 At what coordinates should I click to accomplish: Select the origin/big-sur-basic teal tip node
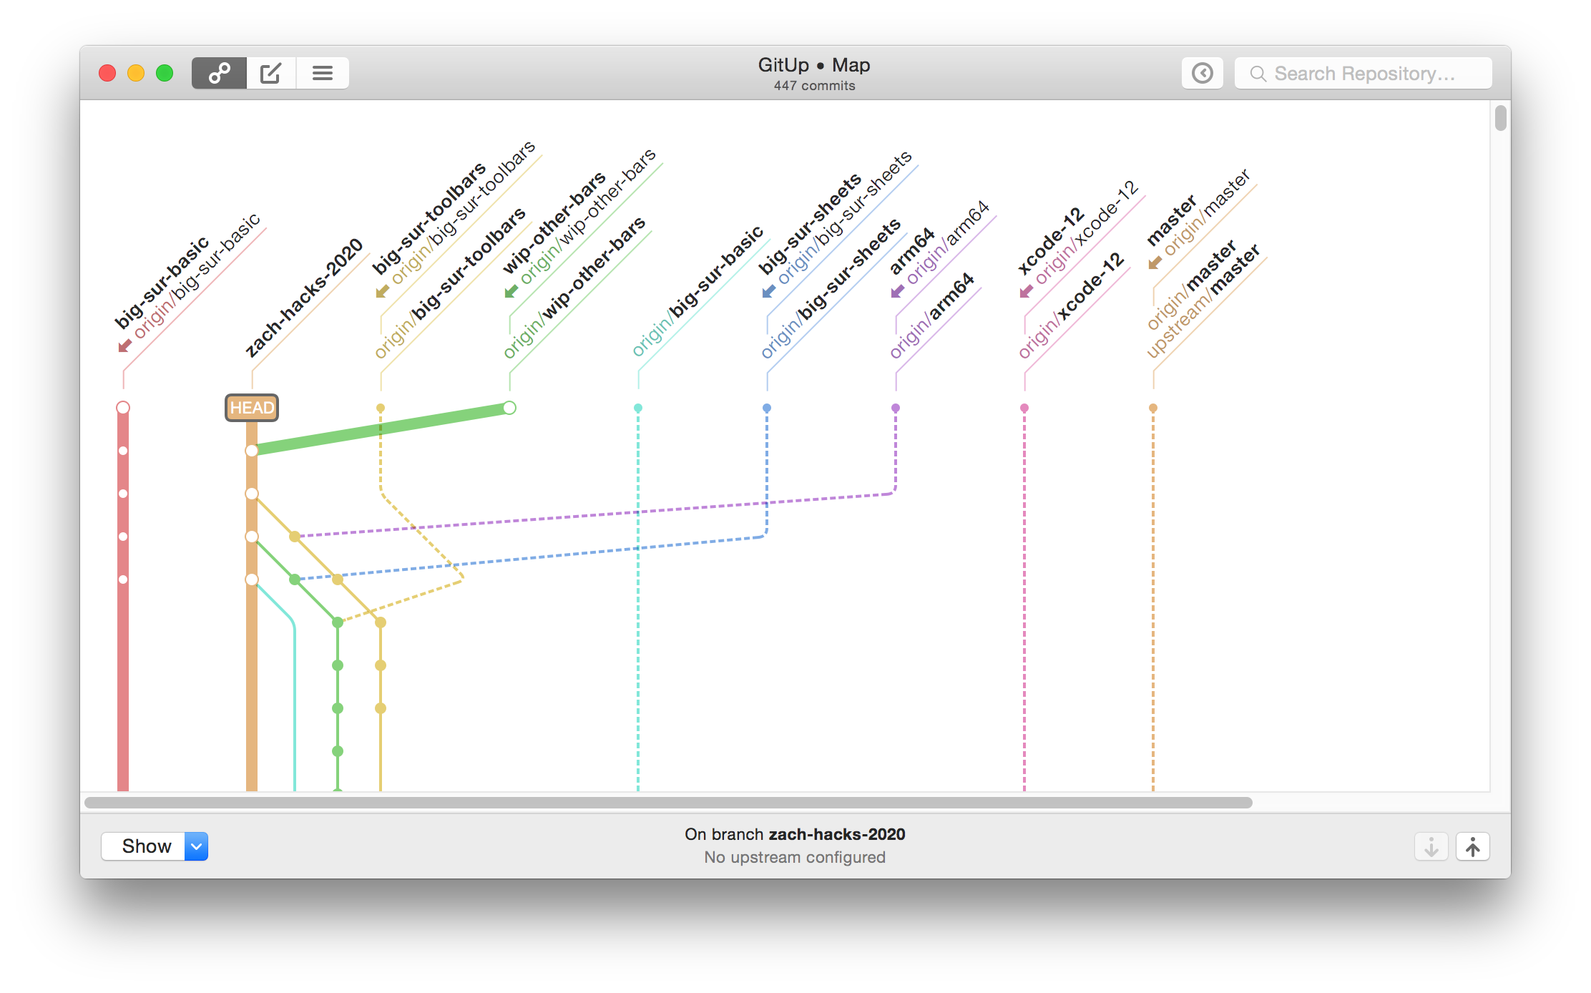click(638, 408)
